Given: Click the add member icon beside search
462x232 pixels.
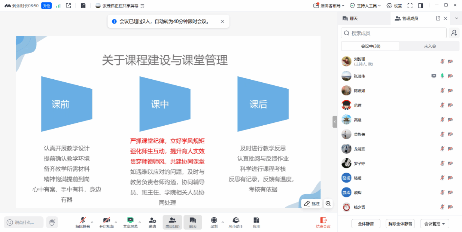Looking at the screenshot, I should pyautogui.click(x=454, y=33).
